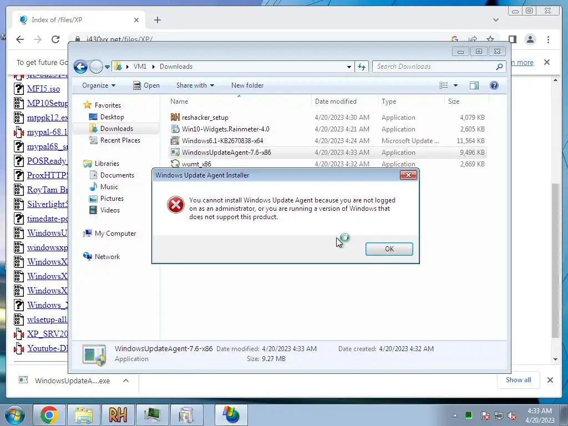Open the Share with menu
The height and width of the screenshot is (426, 568).
tap(195, 85)
